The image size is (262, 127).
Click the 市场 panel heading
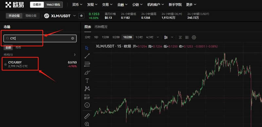point(7,27)
